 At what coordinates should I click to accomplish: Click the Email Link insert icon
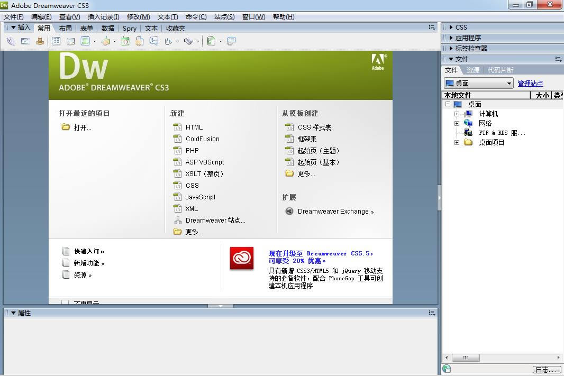click(x=25, y=41)
